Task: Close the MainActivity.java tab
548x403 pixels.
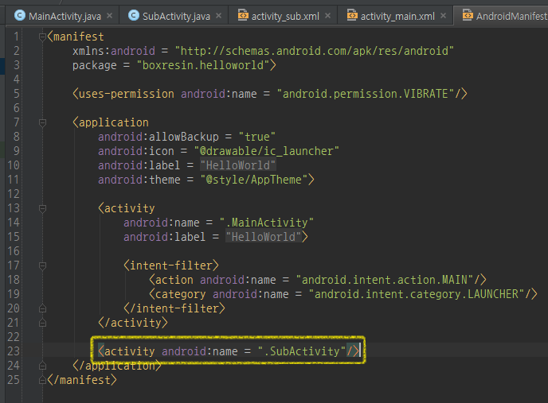Action: 109,16
